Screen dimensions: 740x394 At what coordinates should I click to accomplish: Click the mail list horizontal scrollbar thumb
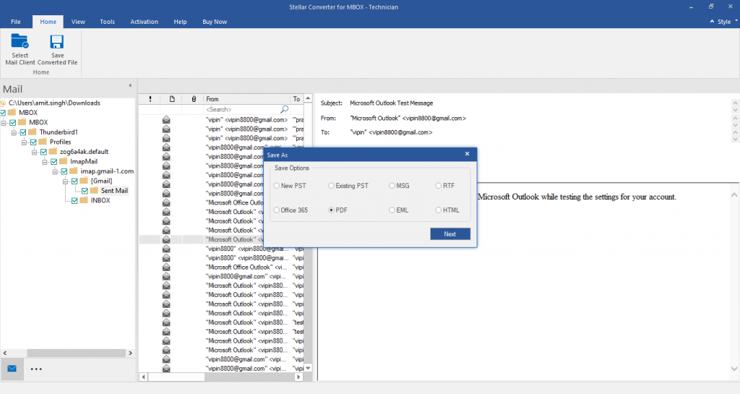[x=176, y=377]
